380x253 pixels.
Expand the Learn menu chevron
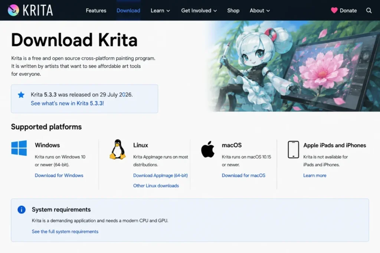coord(168,11)
